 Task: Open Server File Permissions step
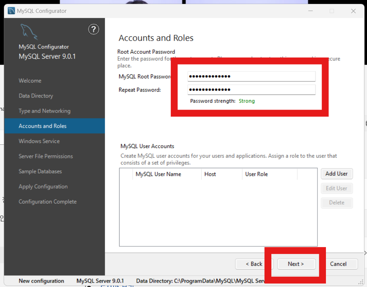point(45,156)
